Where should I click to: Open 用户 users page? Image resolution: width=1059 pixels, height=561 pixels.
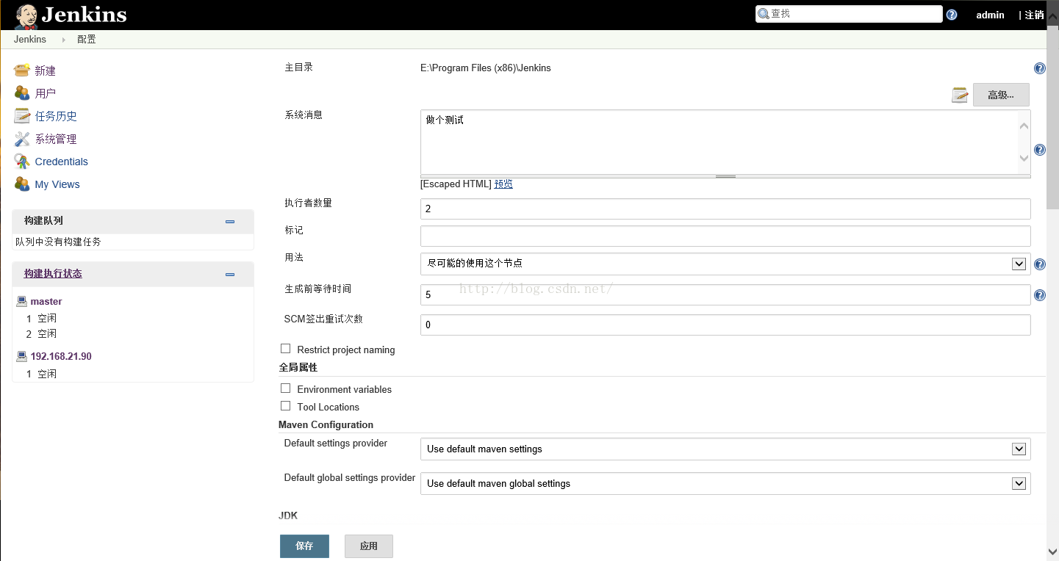pos(46,93)
